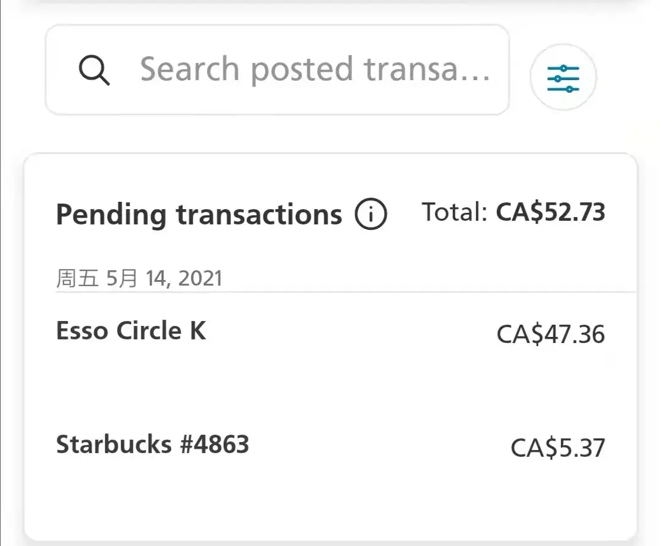Select the CA$52.73 total amount

550,212
